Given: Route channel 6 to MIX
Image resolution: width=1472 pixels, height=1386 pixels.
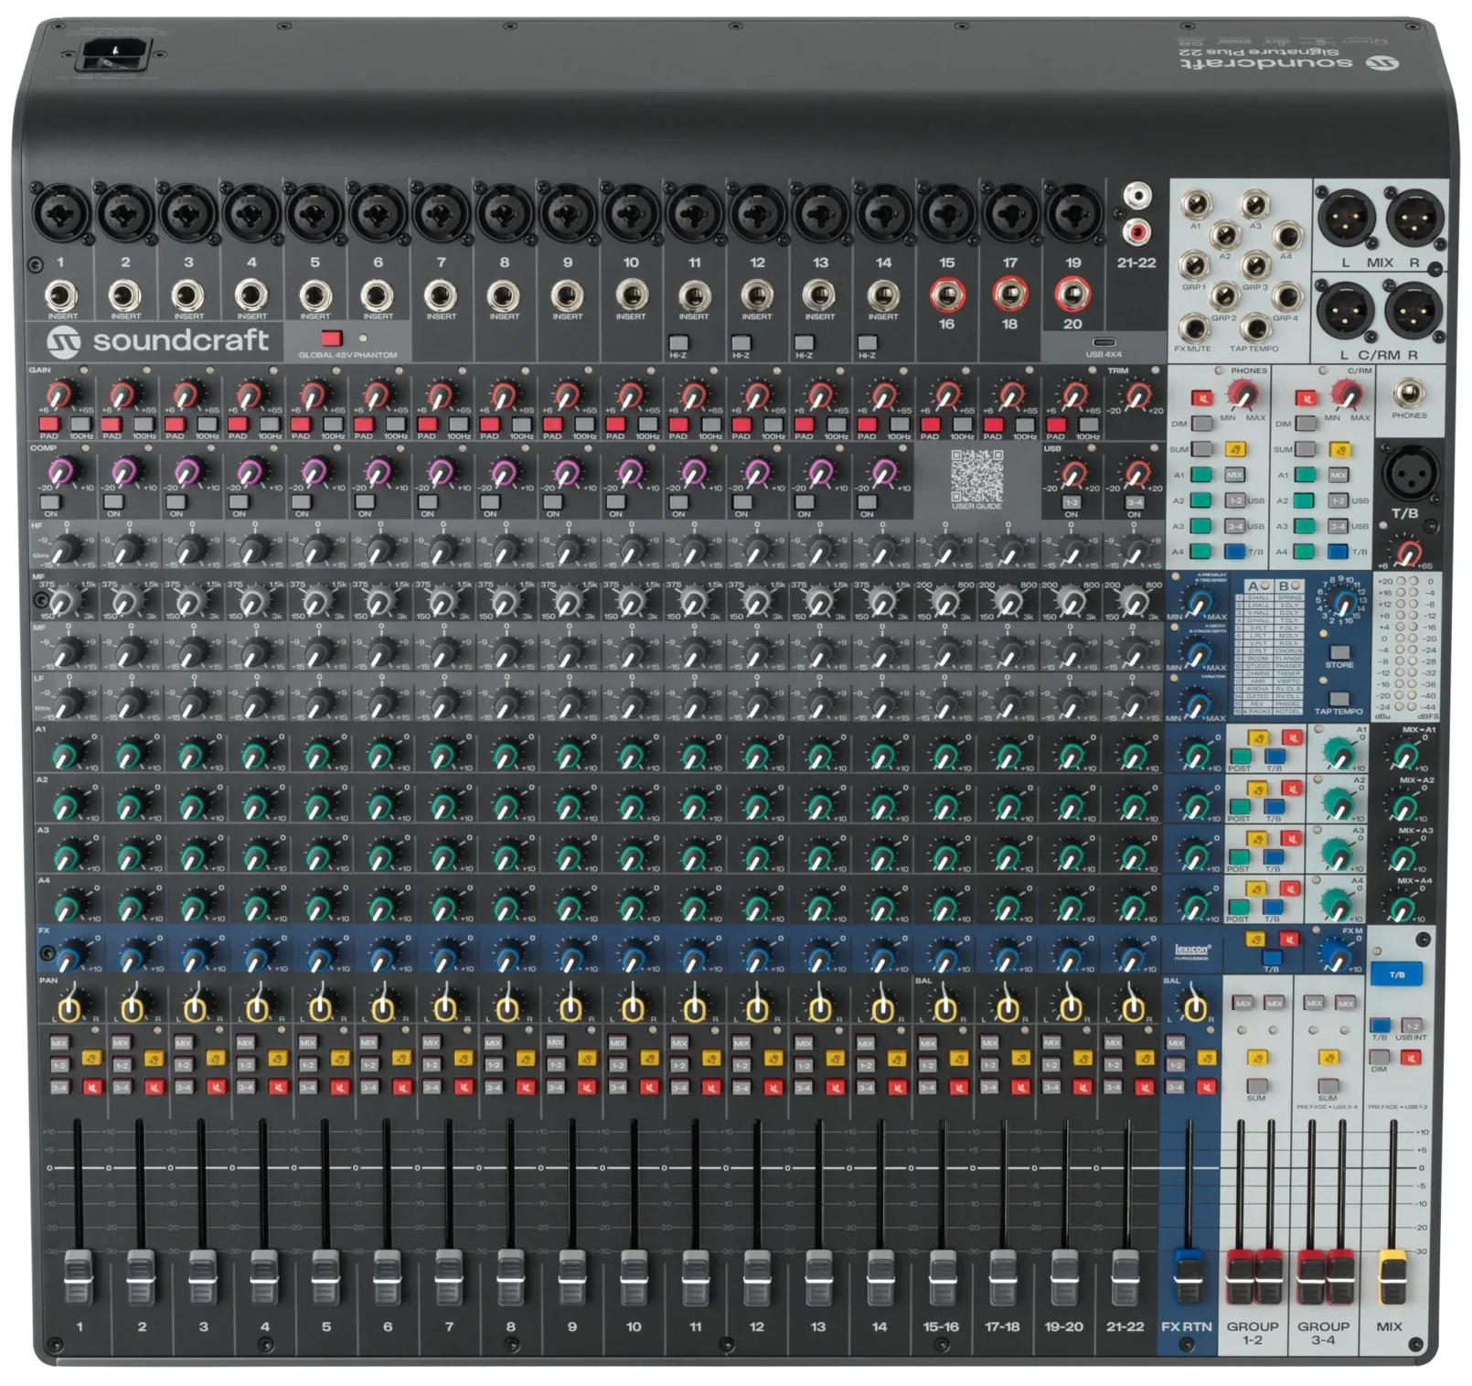Looking at the screenshot, I should click(368, 1043).
